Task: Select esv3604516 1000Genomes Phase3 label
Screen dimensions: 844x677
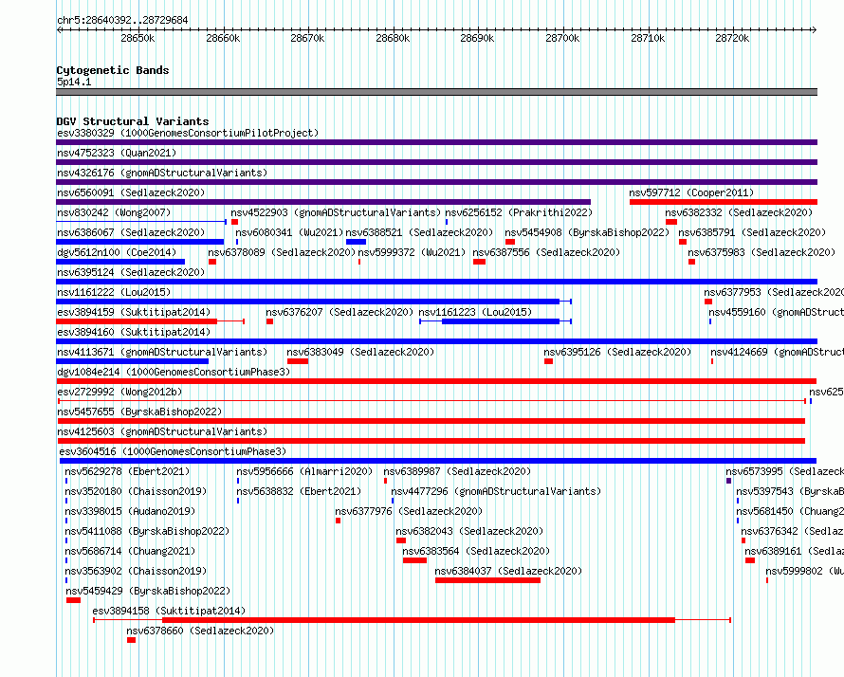Action: point(173,451)
